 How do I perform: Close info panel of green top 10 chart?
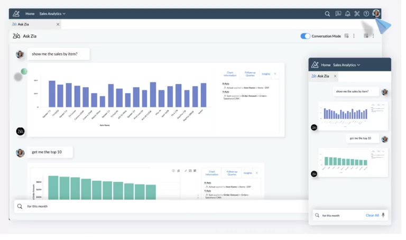pyautogui.click(x=256, y=173)
